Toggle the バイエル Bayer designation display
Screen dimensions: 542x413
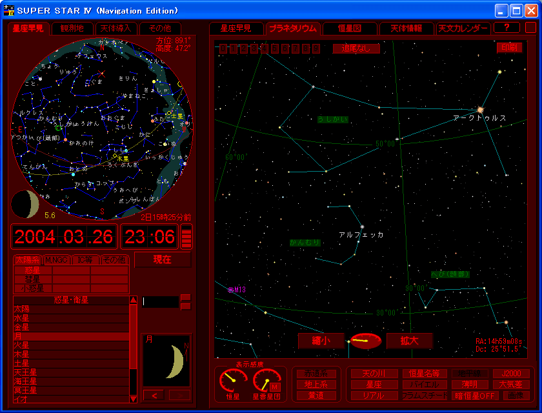tap(425, 385)
